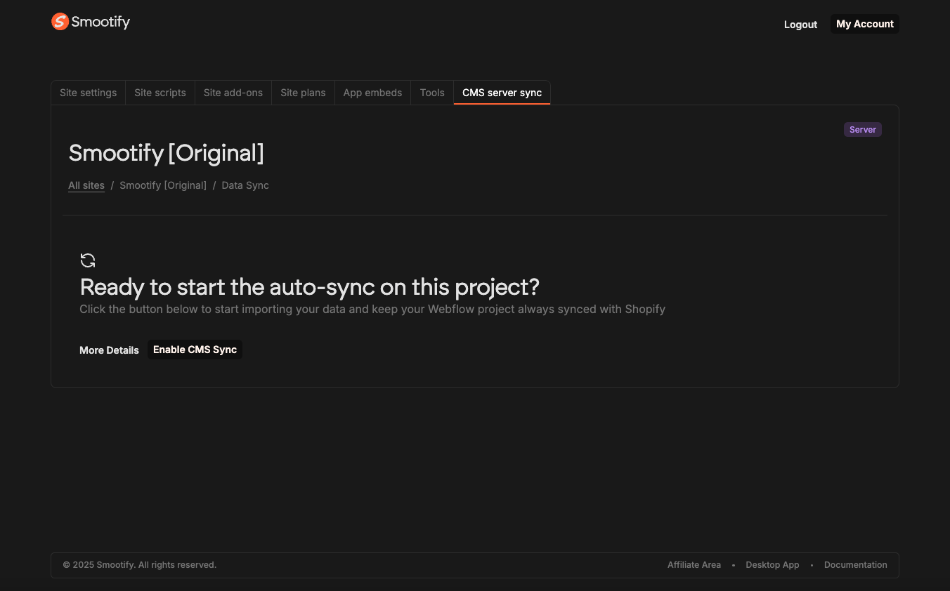Image resolution: width=950 pixels, height=591 pixels.
Task: Click the All sites breadcrumb link
Action: 86,185
